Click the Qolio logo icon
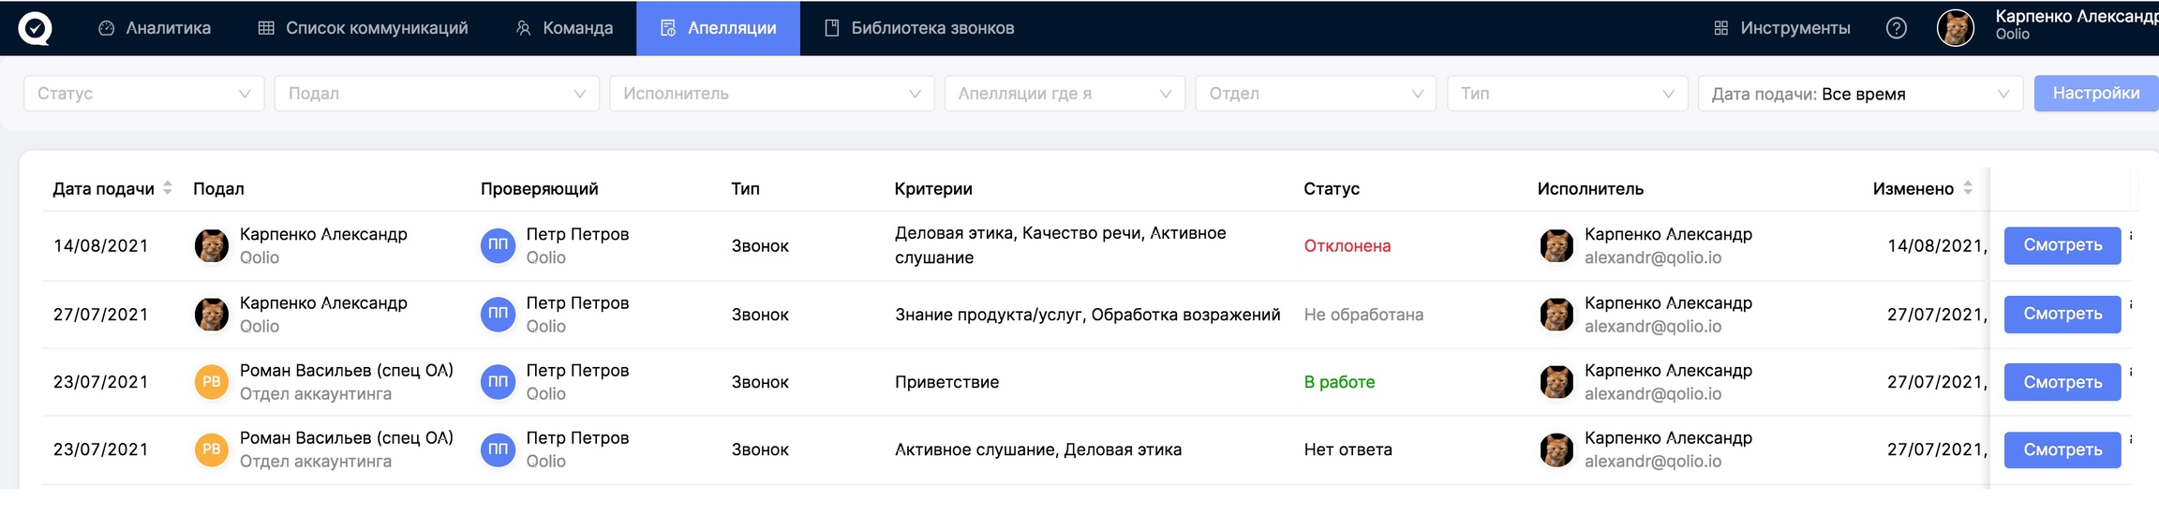The image size is (2159, 515). point(35,28)
